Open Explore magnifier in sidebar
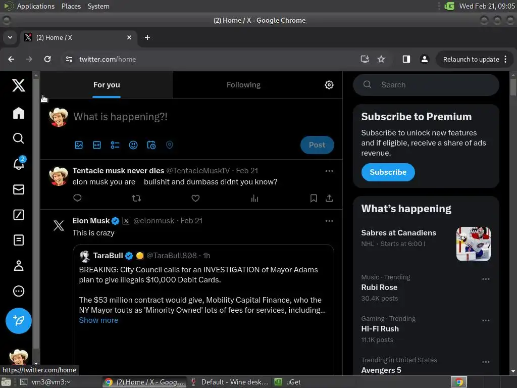The height and width of the screenshot is (388, 517). click(x=19, y=138)
